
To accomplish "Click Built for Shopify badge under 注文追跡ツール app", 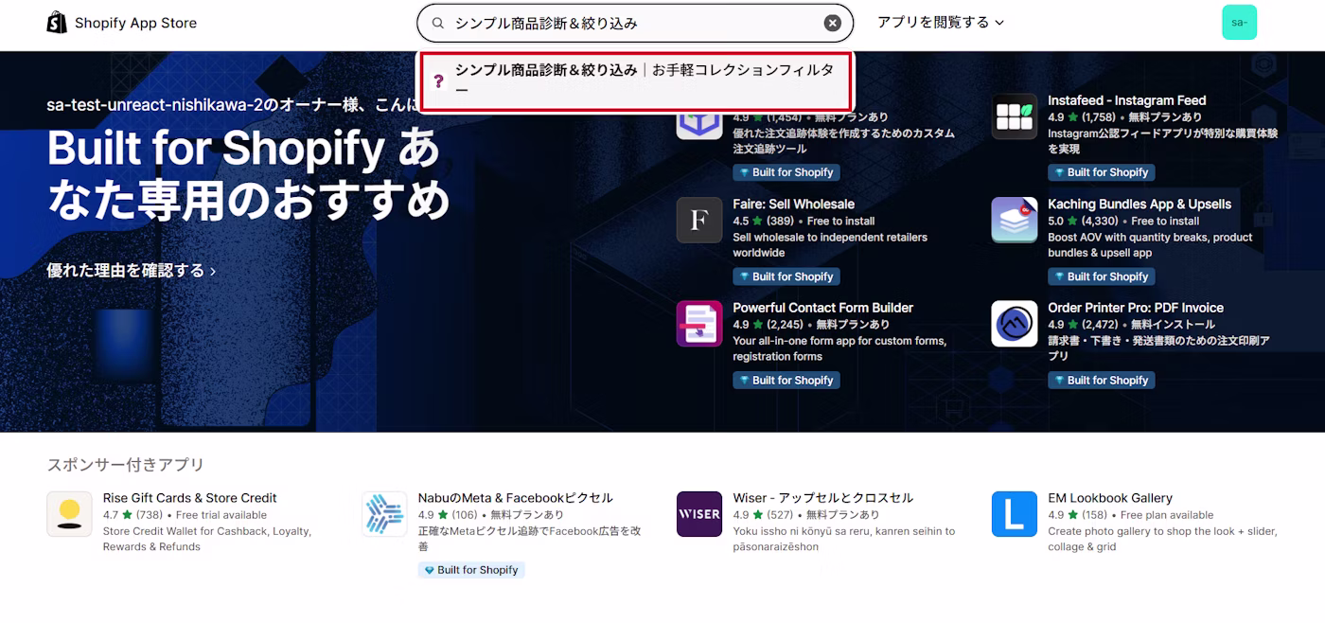I will coord(786,172).
